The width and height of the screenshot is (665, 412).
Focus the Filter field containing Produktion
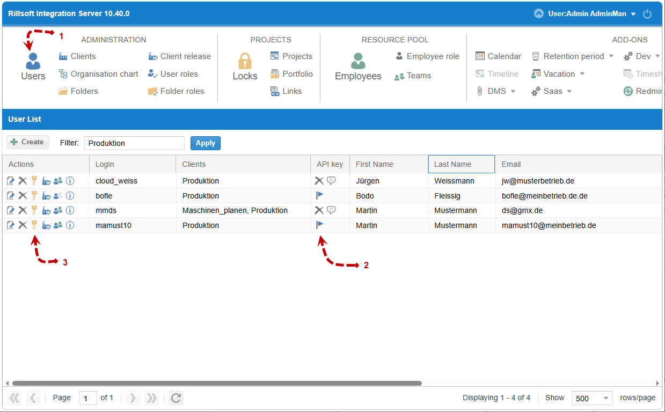coord(134,143)
